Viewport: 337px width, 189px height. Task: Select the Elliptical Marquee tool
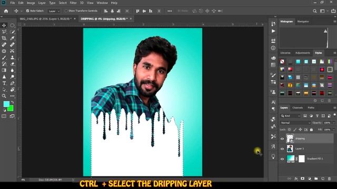tap(12, 25)
